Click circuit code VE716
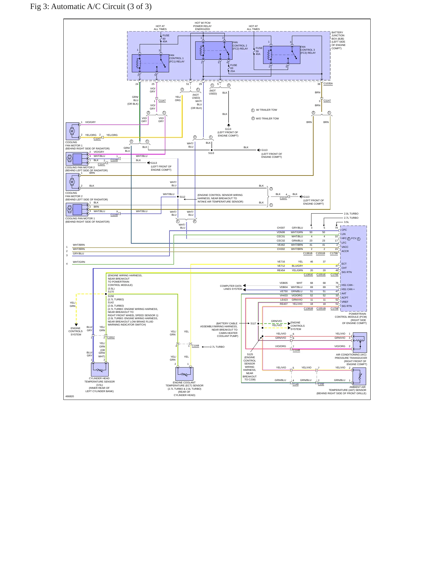The image size is (434, 561). coord(281,262)
